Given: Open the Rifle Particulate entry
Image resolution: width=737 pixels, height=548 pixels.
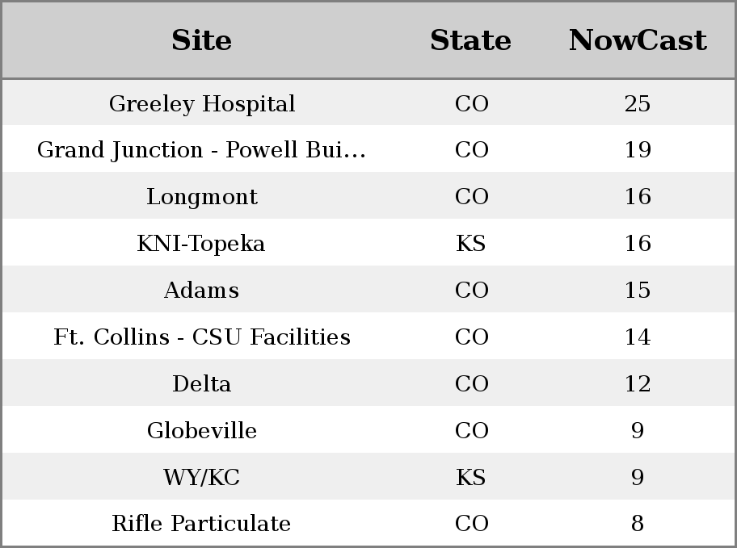Looking at the screenshot, I should pyautogui.click(x=202, y=524).
